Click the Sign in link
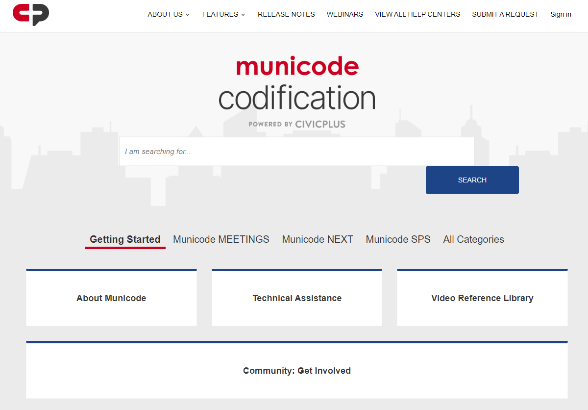Screen dimensions: 588x410 pos(561,14)
